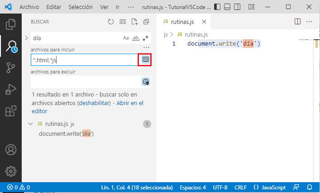Select the Search view icon
Screen dimensions: 320x193
(x=11, y=46)
